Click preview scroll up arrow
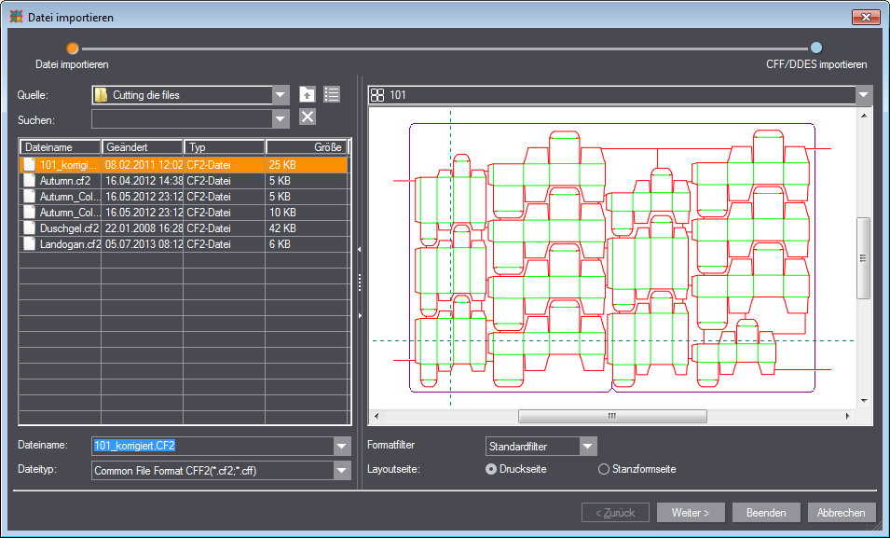890x538 pixels. (864, 116)
